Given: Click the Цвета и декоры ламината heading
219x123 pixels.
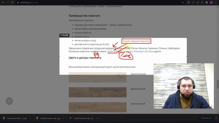Looking at the screenshot, I should 85,58.
